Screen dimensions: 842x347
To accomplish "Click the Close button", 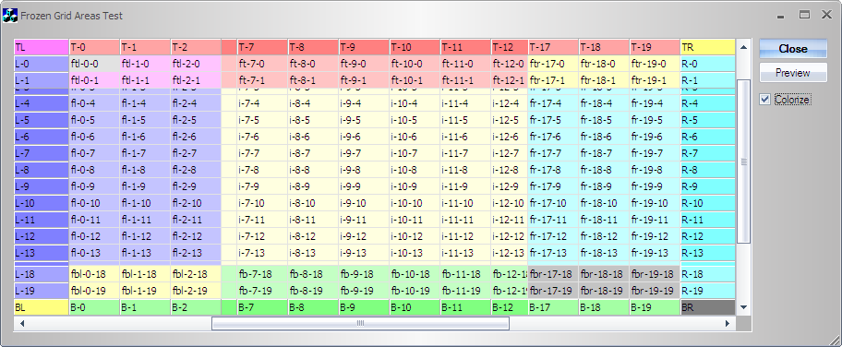I will 793,48.
